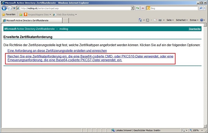
Task: Open Web Slice-Katalog favorites link
Action: (65, 15)
